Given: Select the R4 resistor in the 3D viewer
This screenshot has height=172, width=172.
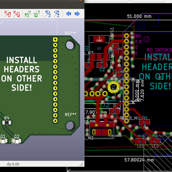Looking at the screenshot, I should click(7, 123).
